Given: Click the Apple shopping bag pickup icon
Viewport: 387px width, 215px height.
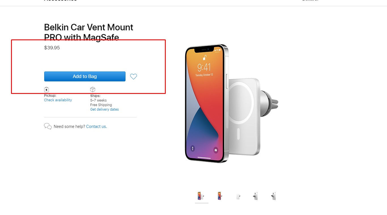Looking at the screenshot, I should coord(46,90).
